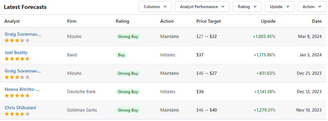Viewport: 328px width, 121px height.
Task: Click the Price Target column header
Action: click(208, 21)
